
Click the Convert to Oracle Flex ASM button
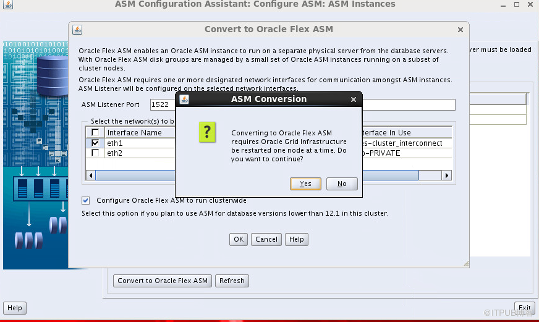pyautogui.click(x=163, y=281)
